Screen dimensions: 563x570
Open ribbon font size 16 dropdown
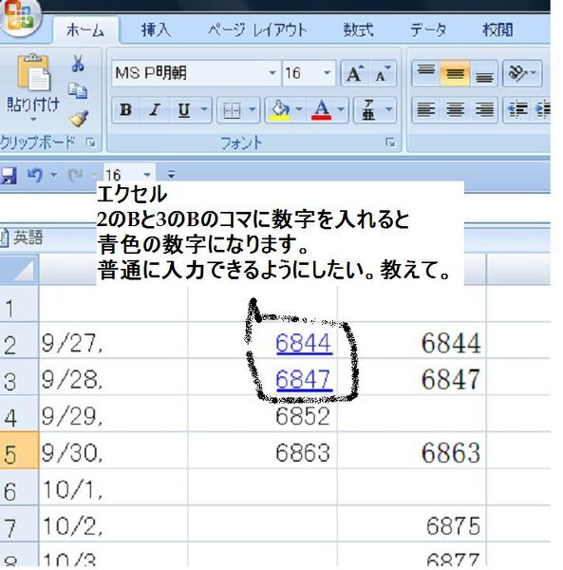pyautogui.click(x=327, y=73)
